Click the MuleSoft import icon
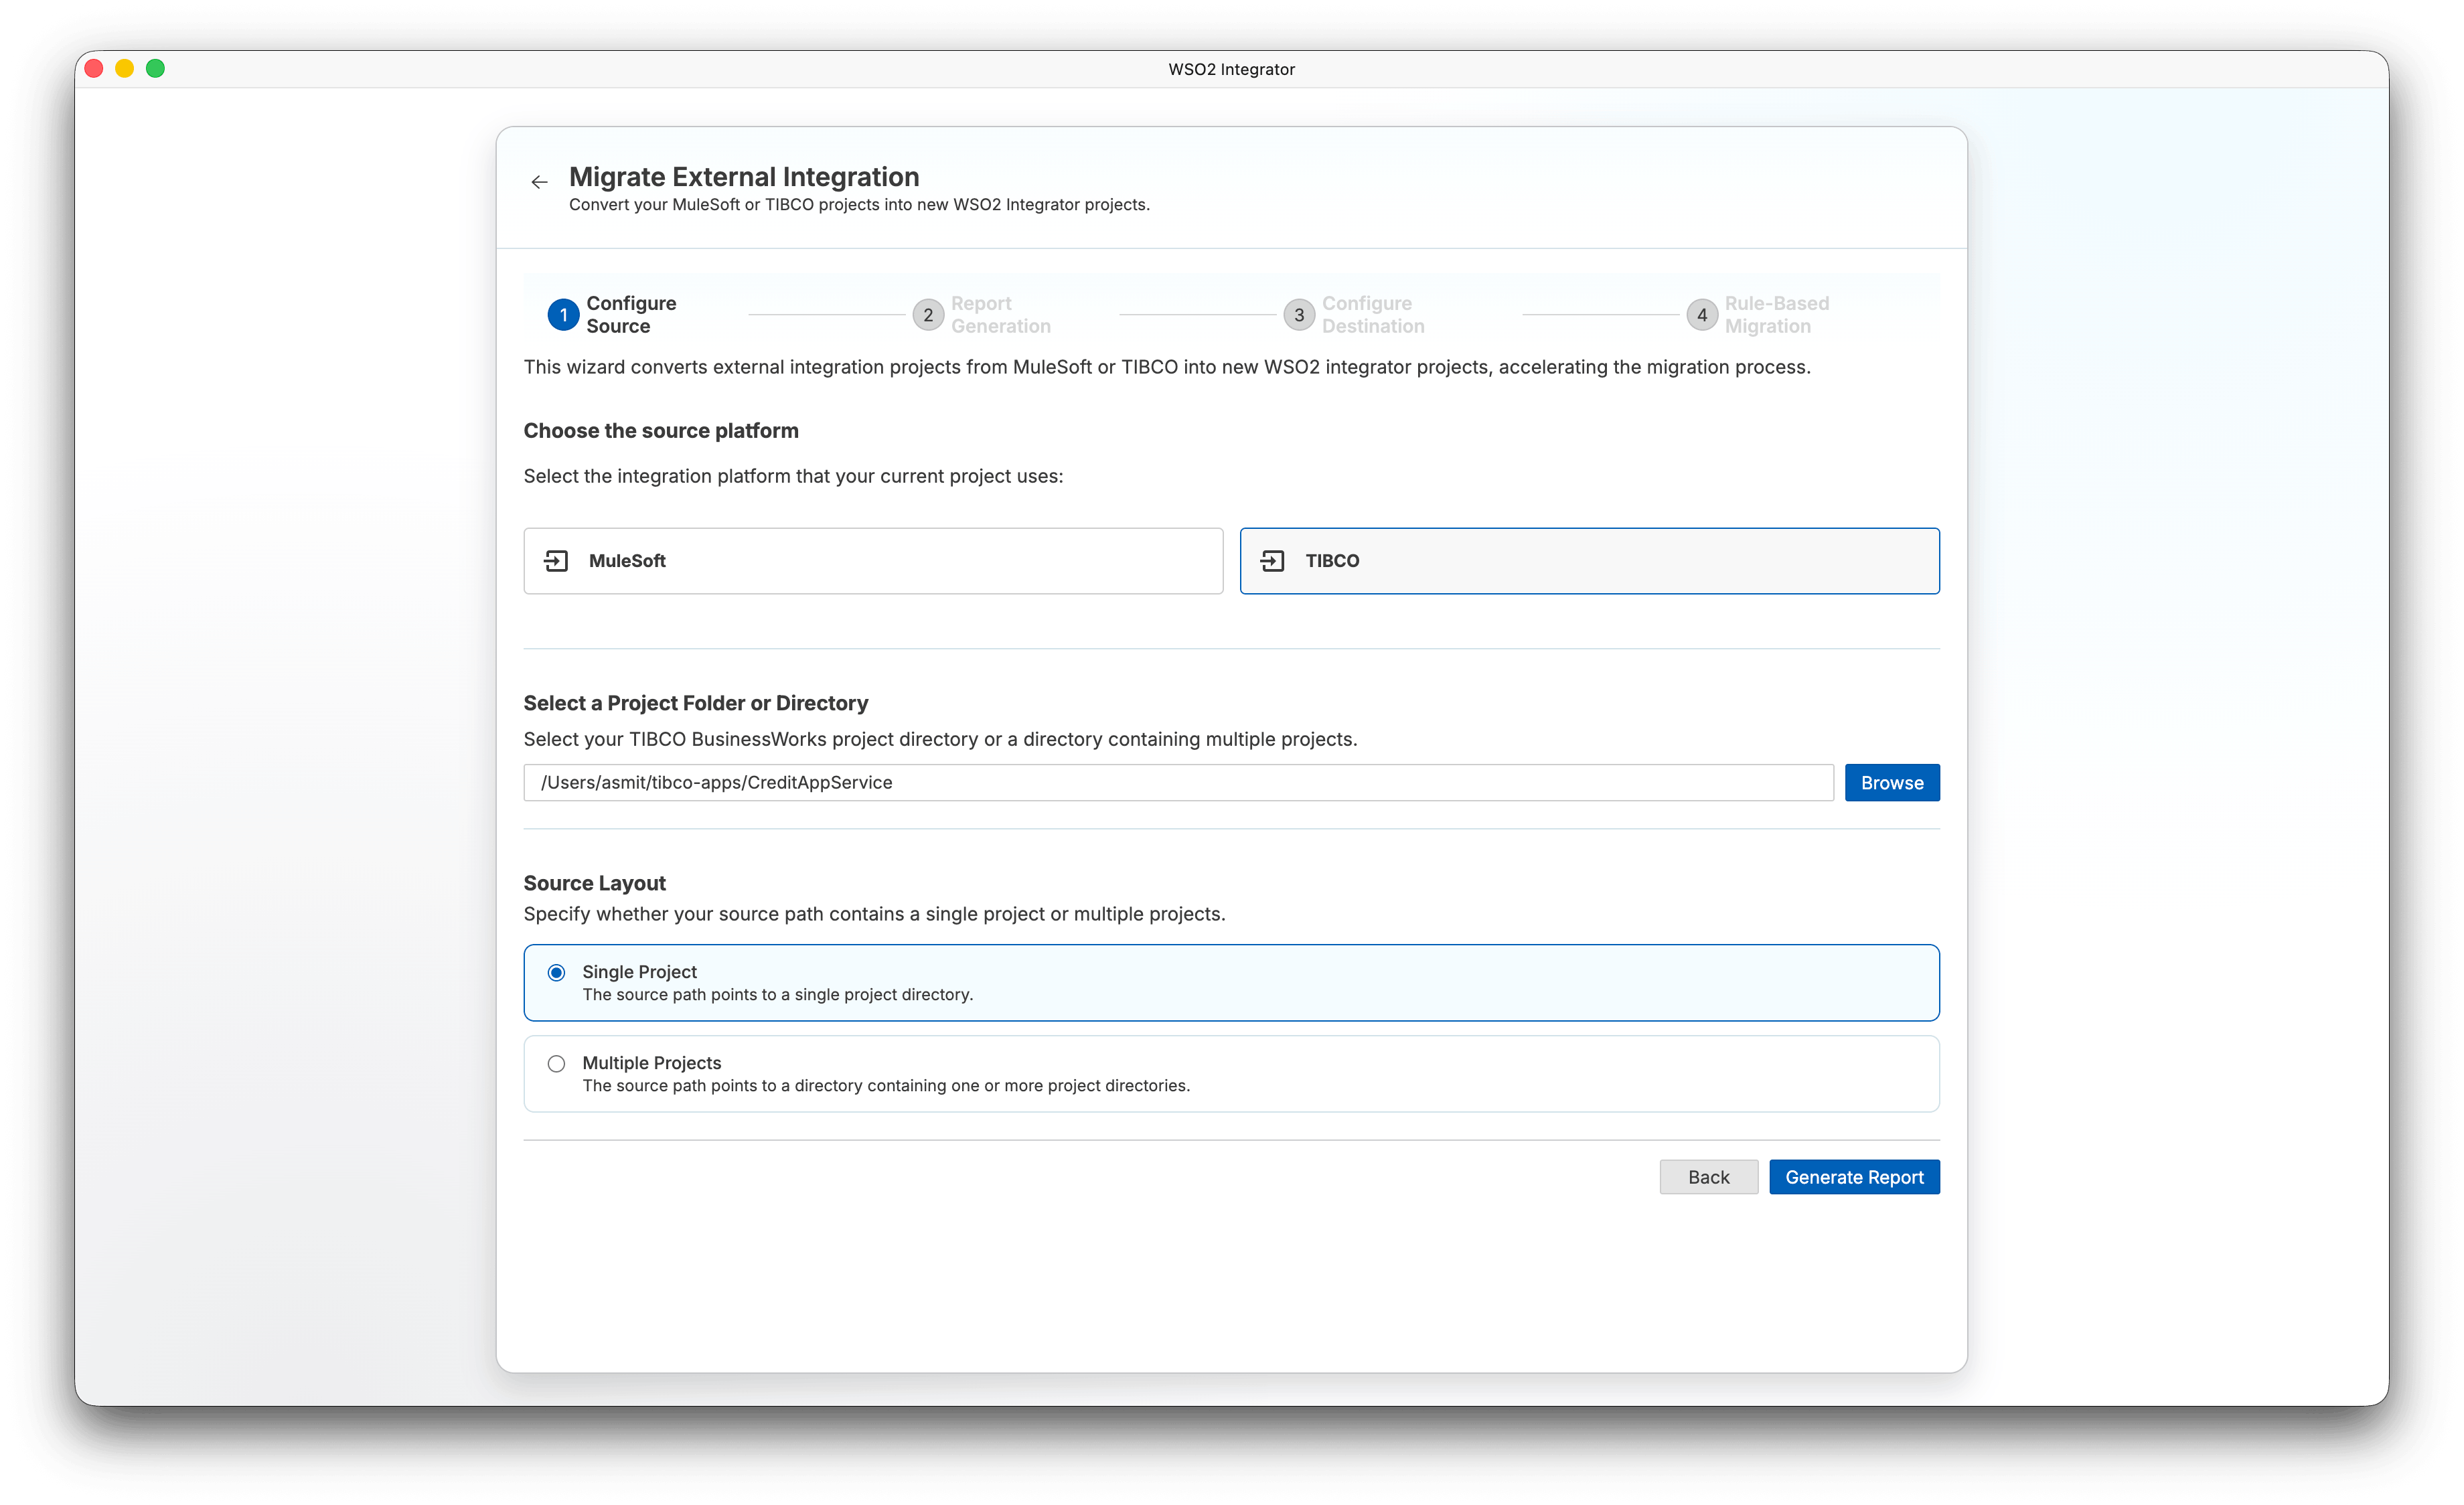This screenshot has width=2464, height=1505. (x=556, y=561)
